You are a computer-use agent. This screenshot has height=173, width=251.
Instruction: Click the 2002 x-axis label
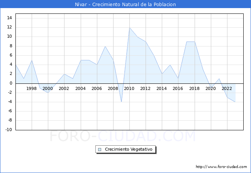64,88
